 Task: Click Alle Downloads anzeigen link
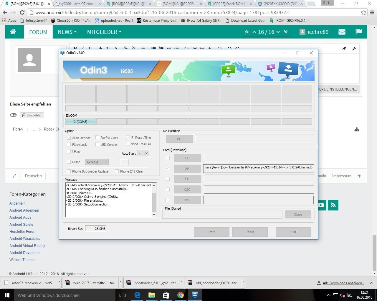pos(343,283)
